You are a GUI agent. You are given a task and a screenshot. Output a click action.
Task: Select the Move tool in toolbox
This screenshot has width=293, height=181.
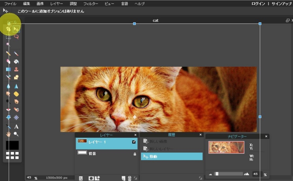pos(16,29)
